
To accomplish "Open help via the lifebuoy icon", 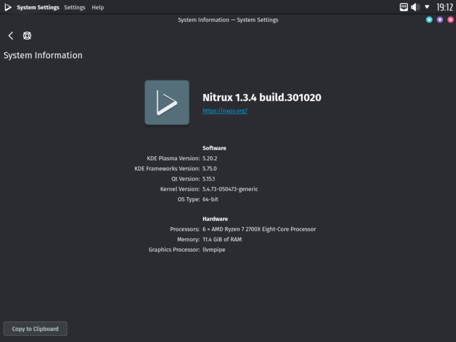I will (27, 36).
